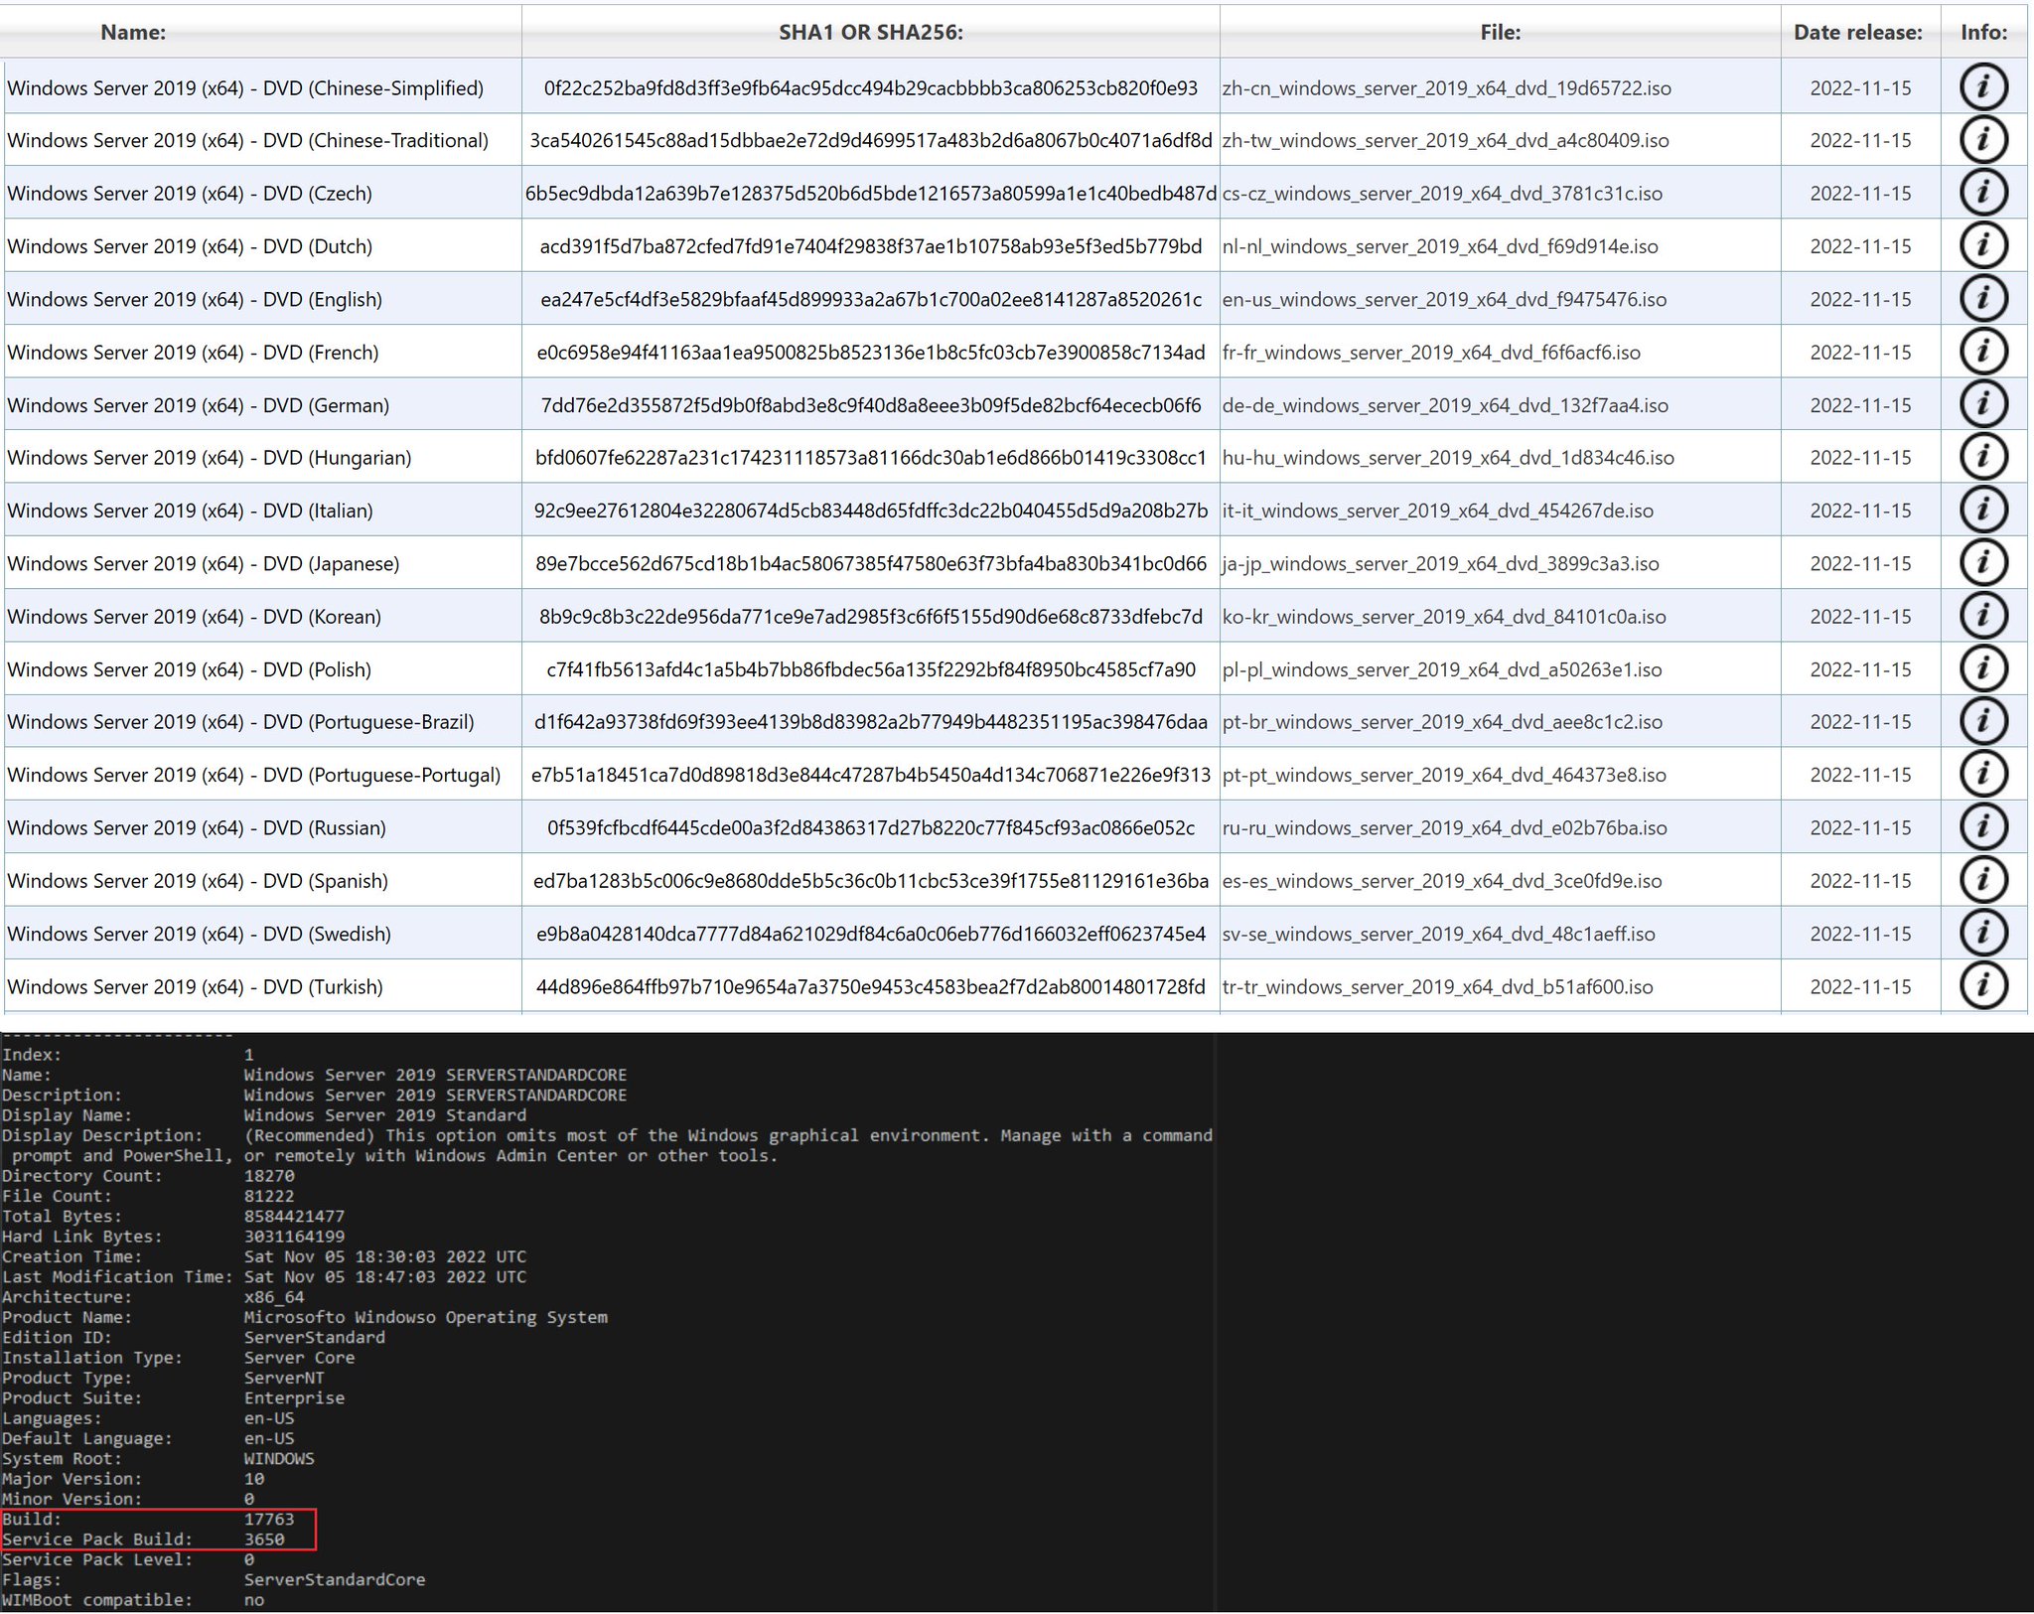Open info icon for French row
The width and height of the screenshot is (2034, 1614).
click(1983, 351)
